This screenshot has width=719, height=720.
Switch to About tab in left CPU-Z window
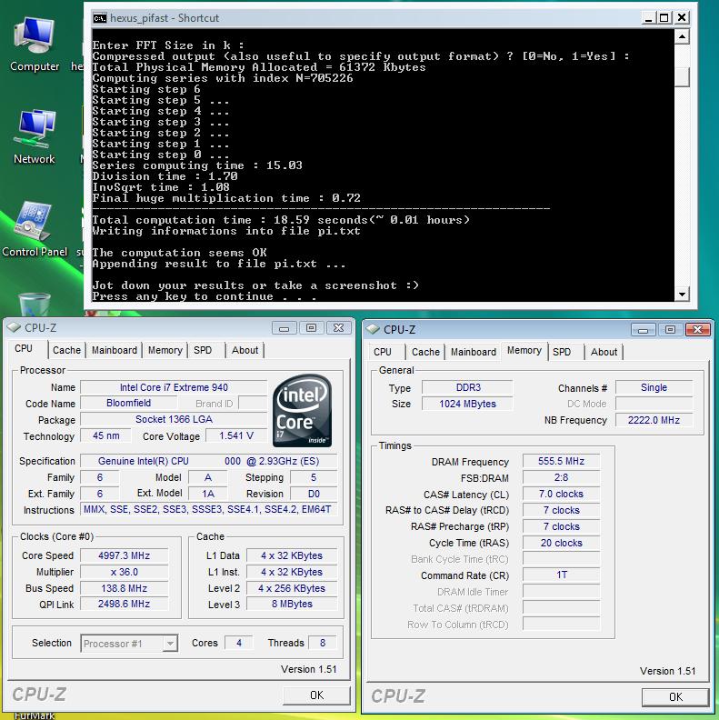tap(245, 350)
